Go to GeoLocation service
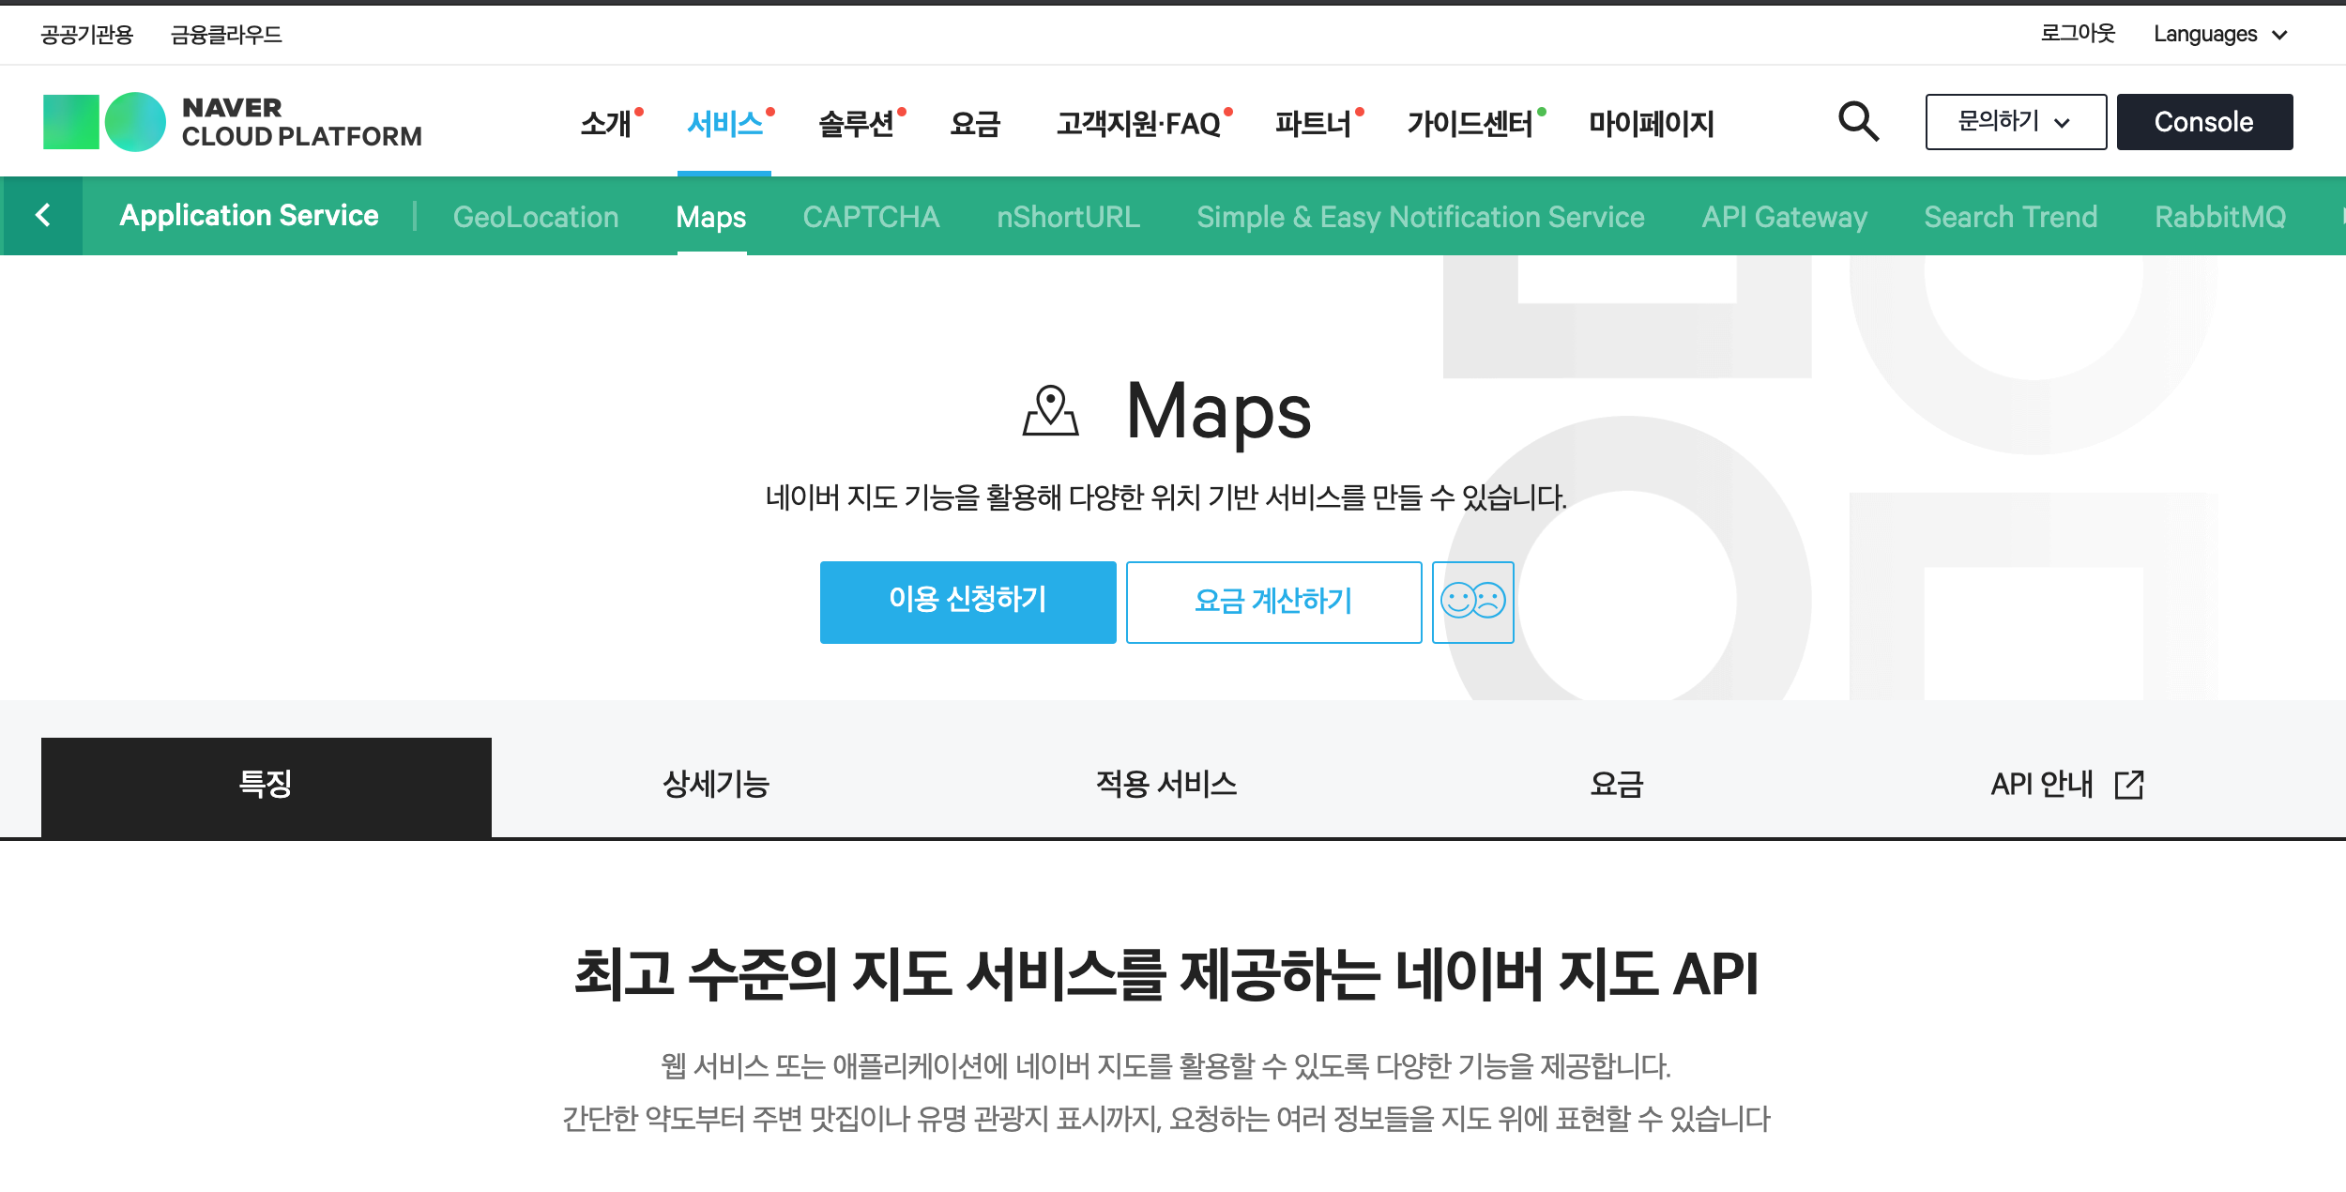 coord(535,217)
